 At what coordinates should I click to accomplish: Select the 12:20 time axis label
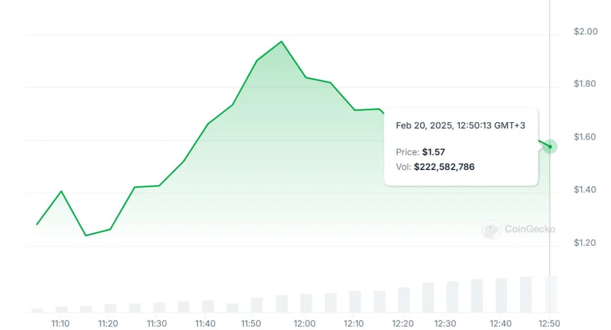click(402, 324)
